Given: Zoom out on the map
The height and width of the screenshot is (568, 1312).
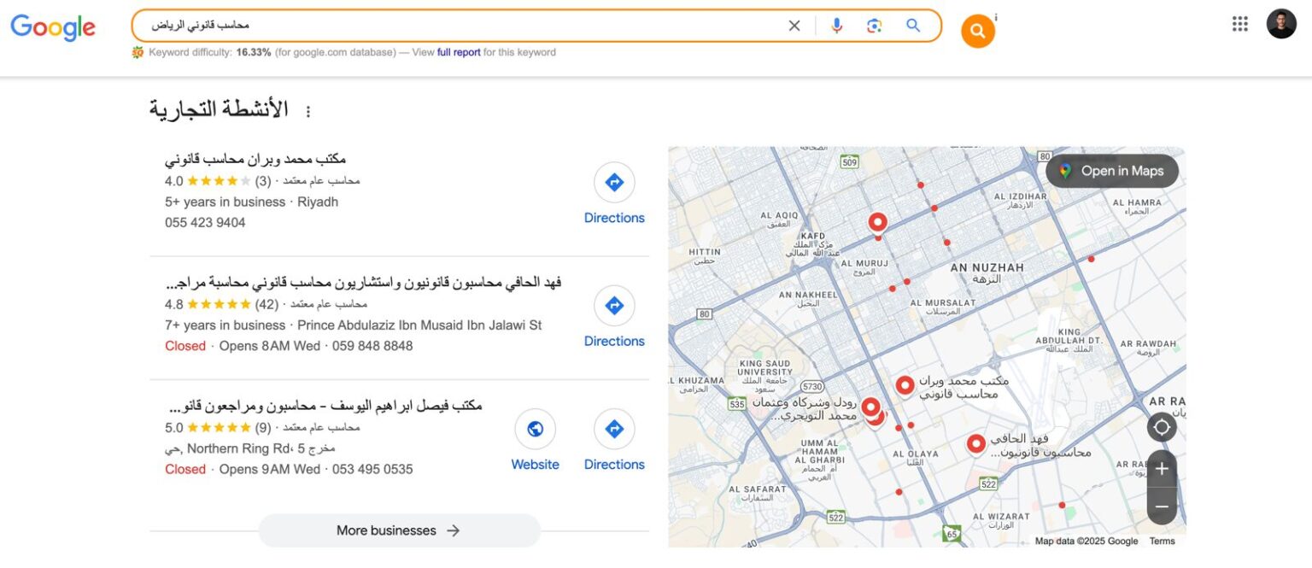Looking at the screenshot, I should pos(1162,507).
